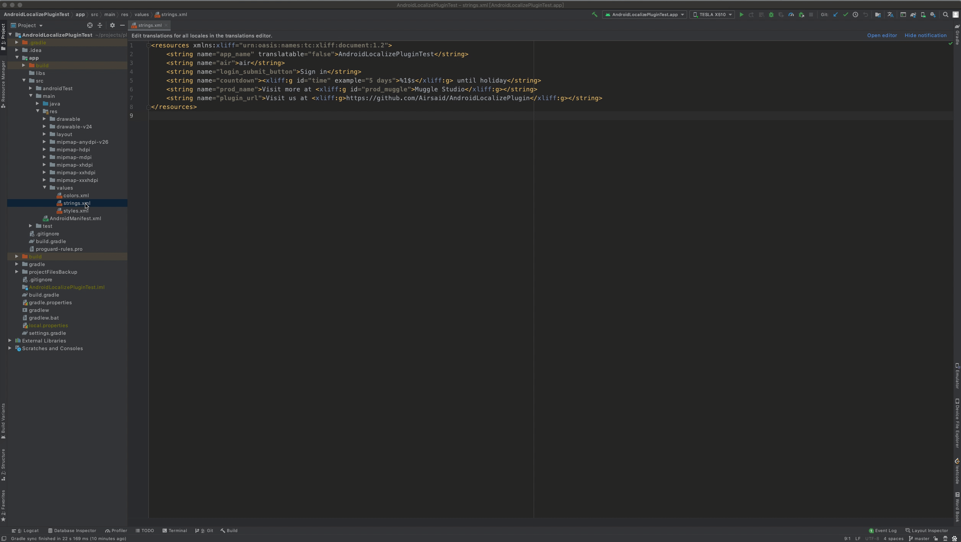The width and height of the screenshot is (961, 542).
Task: Collapse the values folder
Action: 44,188
